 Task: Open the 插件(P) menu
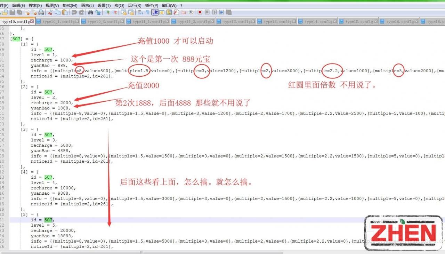[x=152, y=6]
